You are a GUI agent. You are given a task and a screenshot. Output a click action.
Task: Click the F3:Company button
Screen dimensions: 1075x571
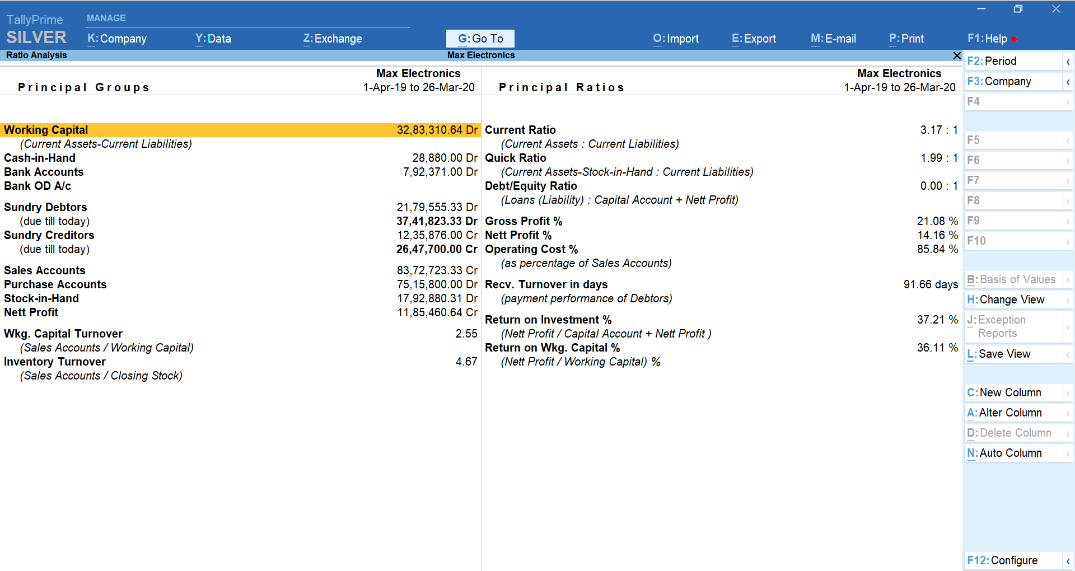(x=1014, y=82)
